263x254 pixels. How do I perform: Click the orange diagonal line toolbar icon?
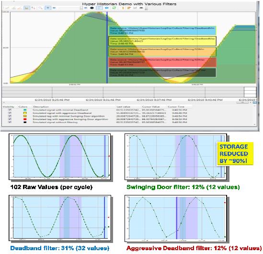pyautogui.click(x=20, y=8)
